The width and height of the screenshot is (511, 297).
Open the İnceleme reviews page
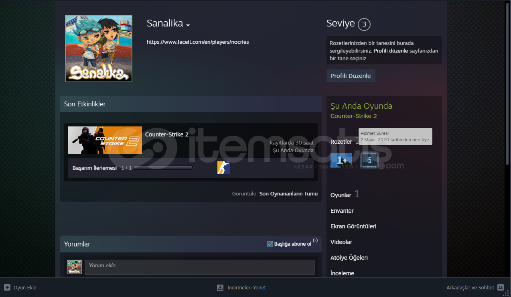[342, 273]
